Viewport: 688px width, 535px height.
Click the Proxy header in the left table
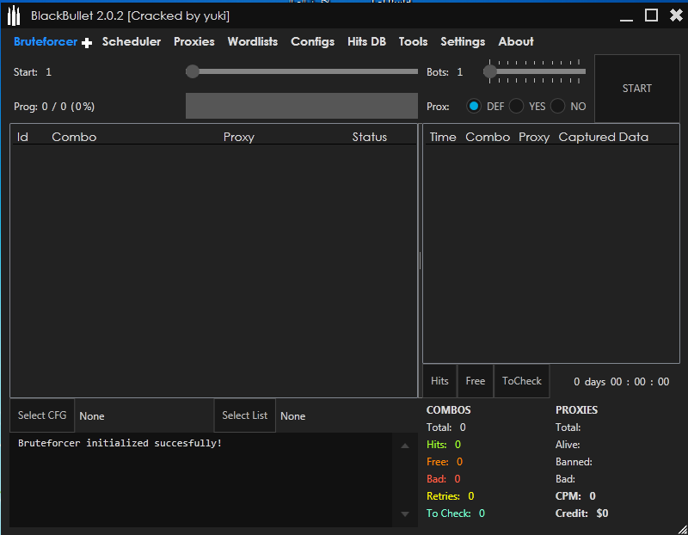tap(239, 137)
